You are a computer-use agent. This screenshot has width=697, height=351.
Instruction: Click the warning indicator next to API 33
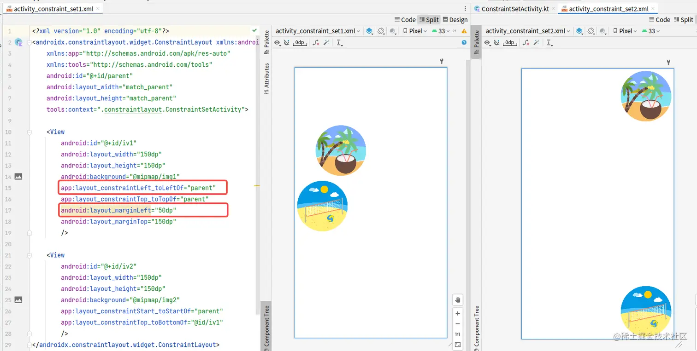point(463,31)
